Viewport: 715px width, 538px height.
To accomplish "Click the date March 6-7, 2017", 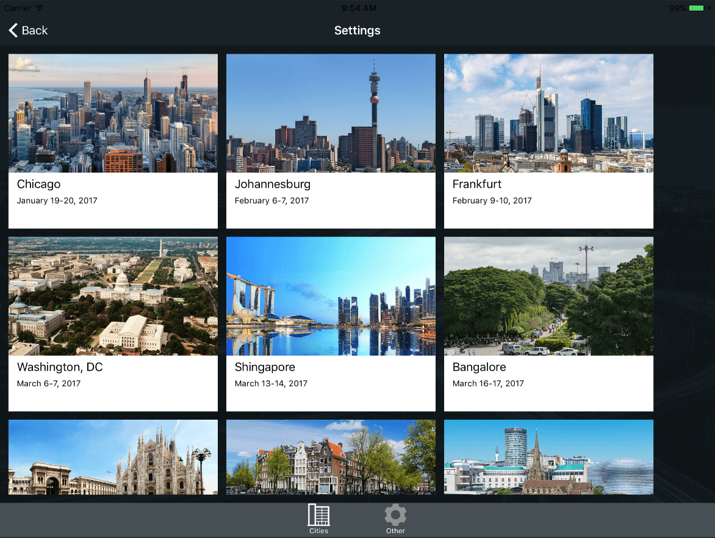I will pyautogui.click(x=49, y=384).
